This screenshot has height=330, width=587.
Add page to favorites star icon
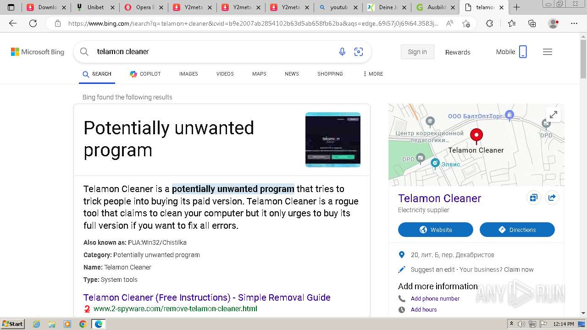(466, 23)
